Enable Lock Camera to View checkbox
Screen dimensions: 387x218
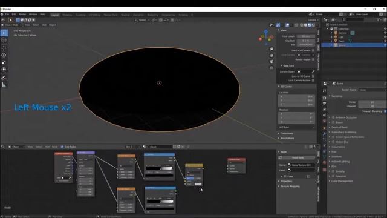click(x=313, y=81)
